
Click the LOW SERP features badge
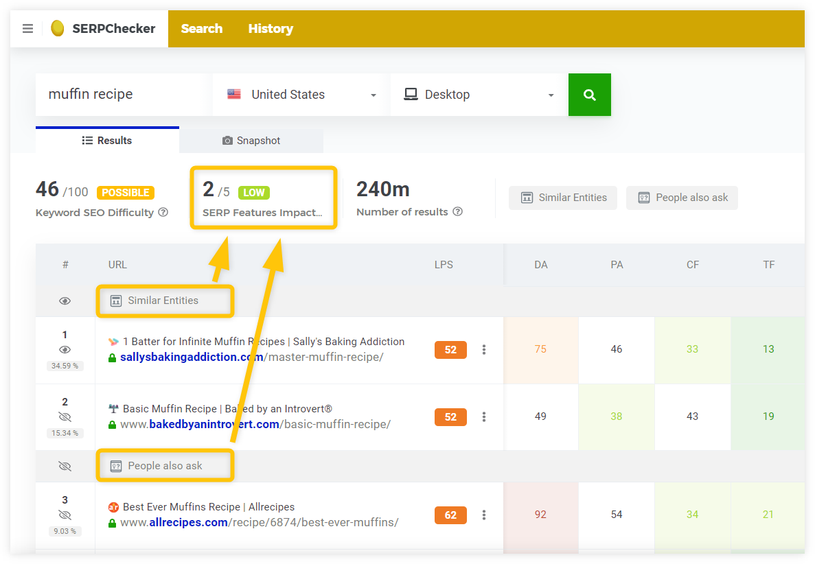tap(253, 193)
